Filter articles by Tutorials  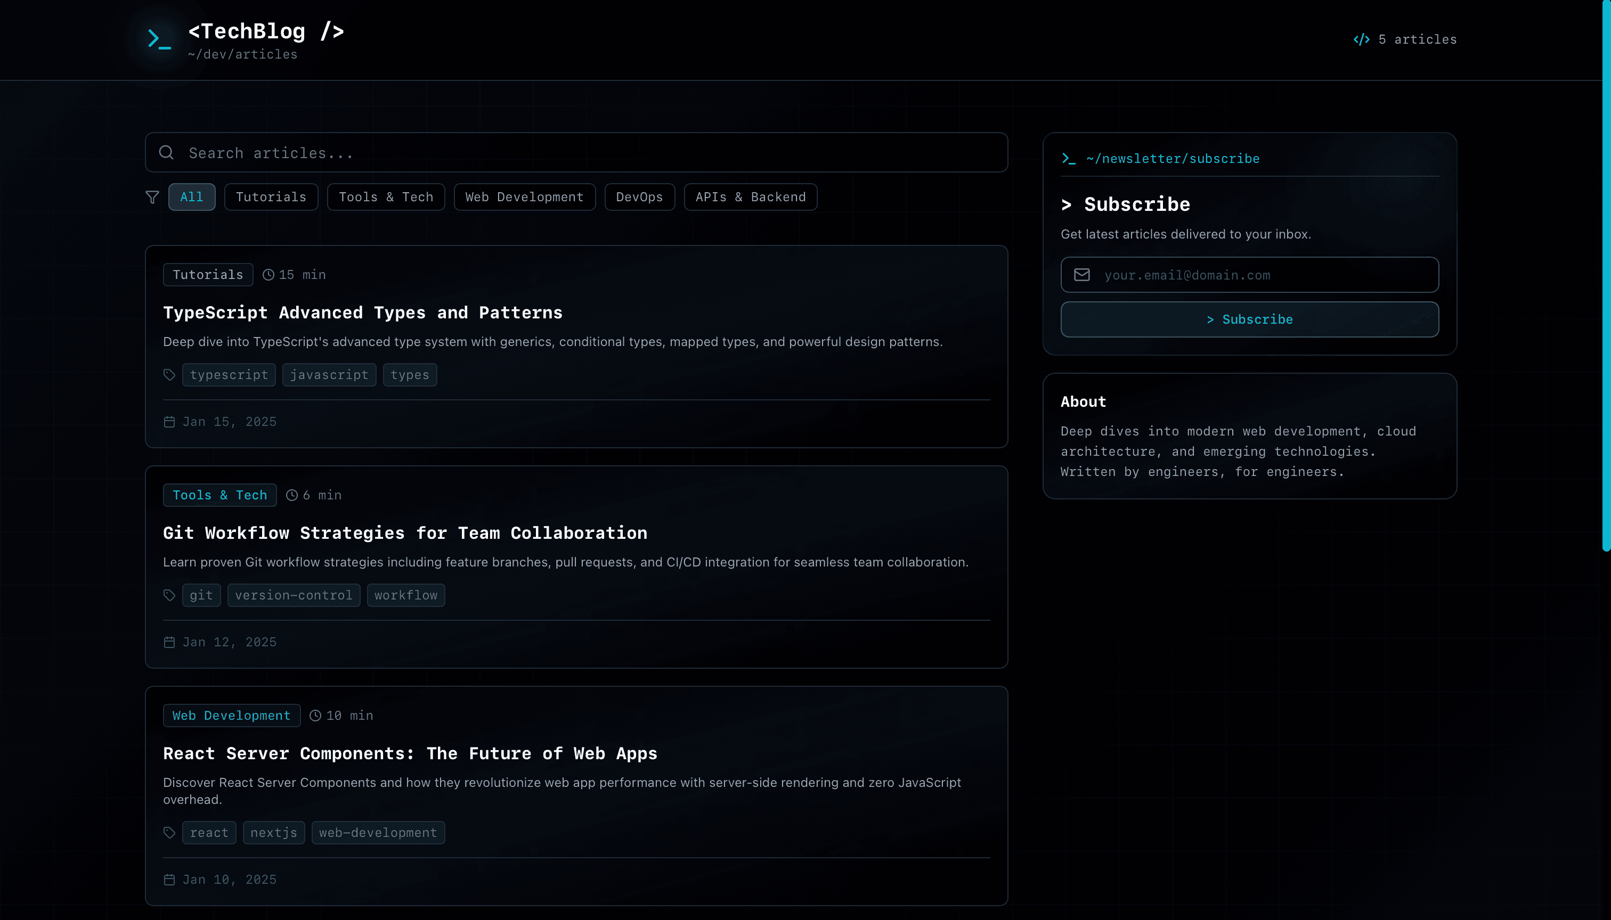271,197
